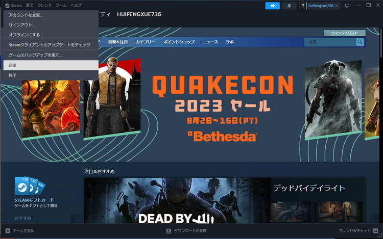This screenshot has height=239, width=383.
Task: Open the announcements megaphone button
Action: coord(272,6)
